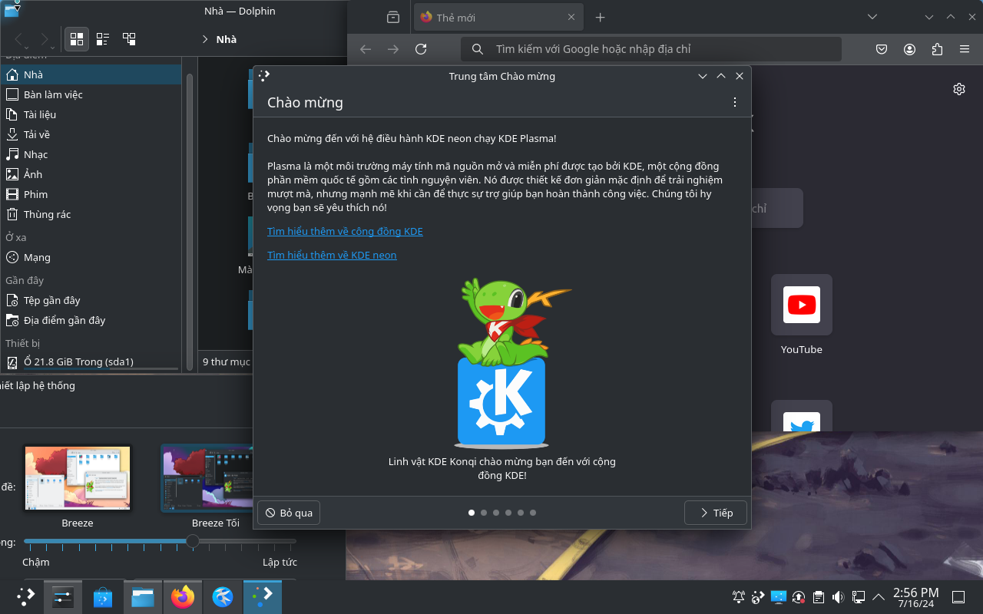
Task: Open the new tab page settings gear
Action: (958, 88)
